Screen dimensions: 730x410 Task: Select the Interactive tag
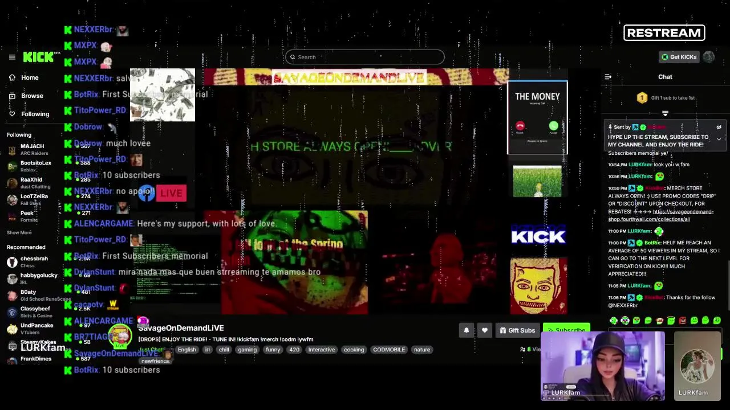click(x=322, y=350)
